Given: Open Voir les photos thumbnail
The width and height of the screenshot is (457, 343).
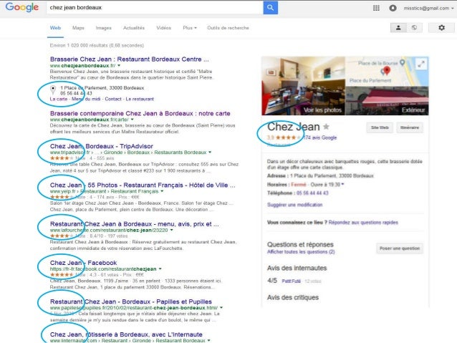Looking at the screenshot, I should (303, 86).
